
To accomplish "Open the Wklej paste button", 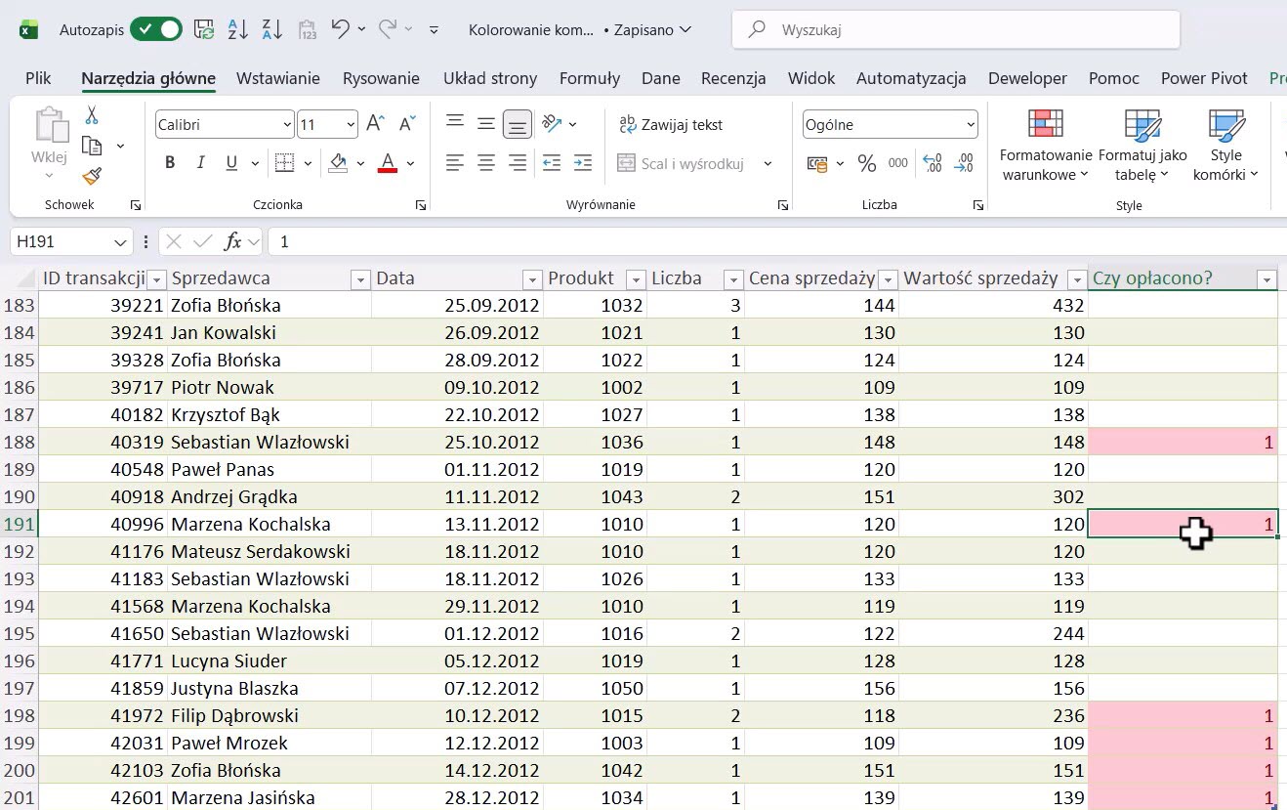I will [x=49, y=145].
